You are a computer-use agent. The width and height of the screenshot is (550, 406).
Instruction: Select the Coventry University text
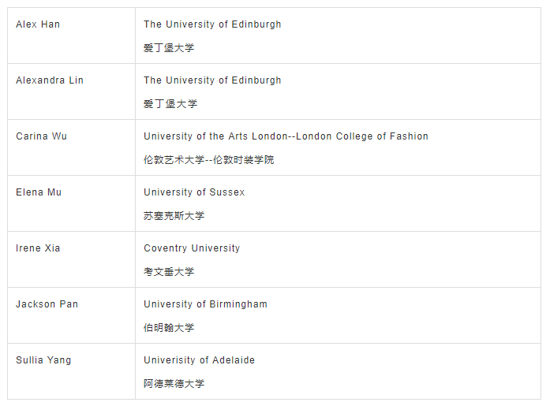pos(192,248)
